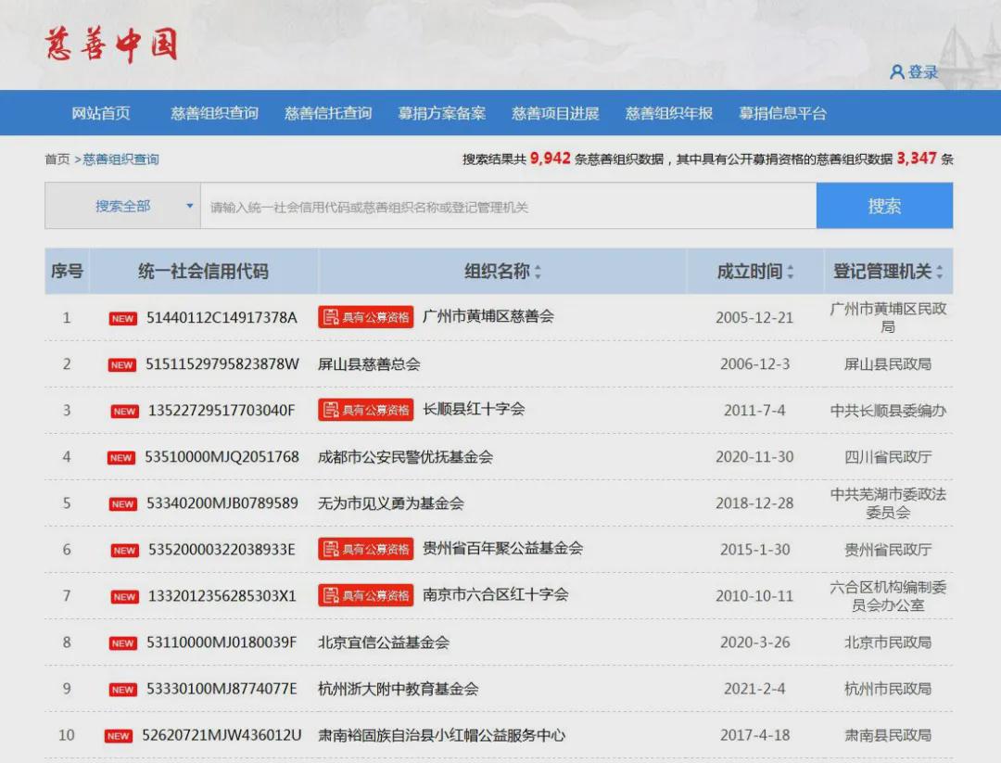
Task: Open organization 肃南裕固族自治县小红帽公益服务中心
Action: (x=442, y=735)
